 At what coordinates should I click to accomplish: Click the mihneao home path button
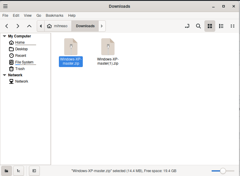point(58,26)
